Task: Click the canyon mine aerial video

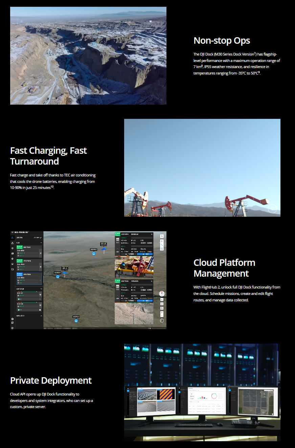Action: 88,56
